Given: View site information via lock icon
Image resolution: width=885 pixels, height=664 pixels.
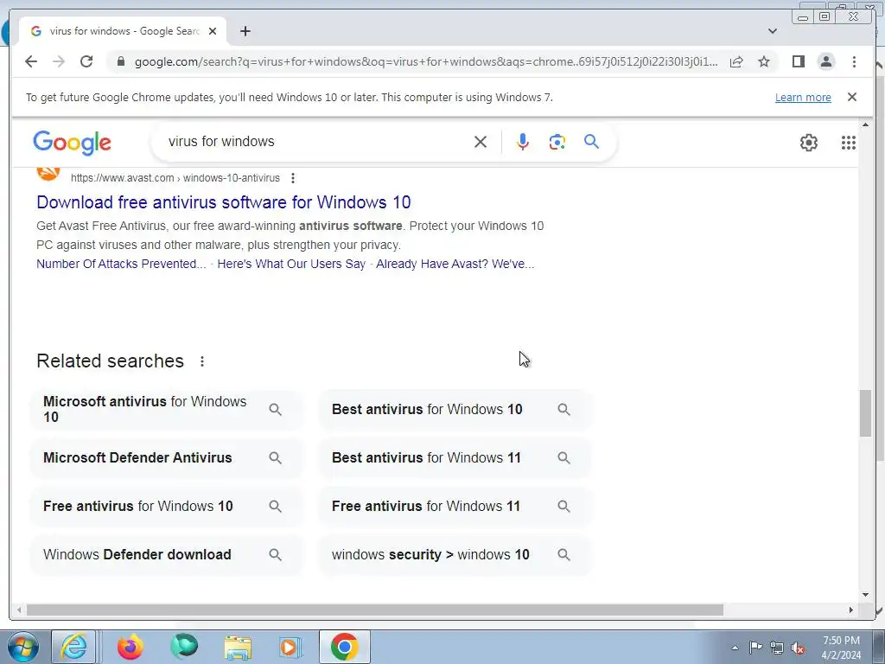Looking at the screenshot, I should click(x=121, y=61).
